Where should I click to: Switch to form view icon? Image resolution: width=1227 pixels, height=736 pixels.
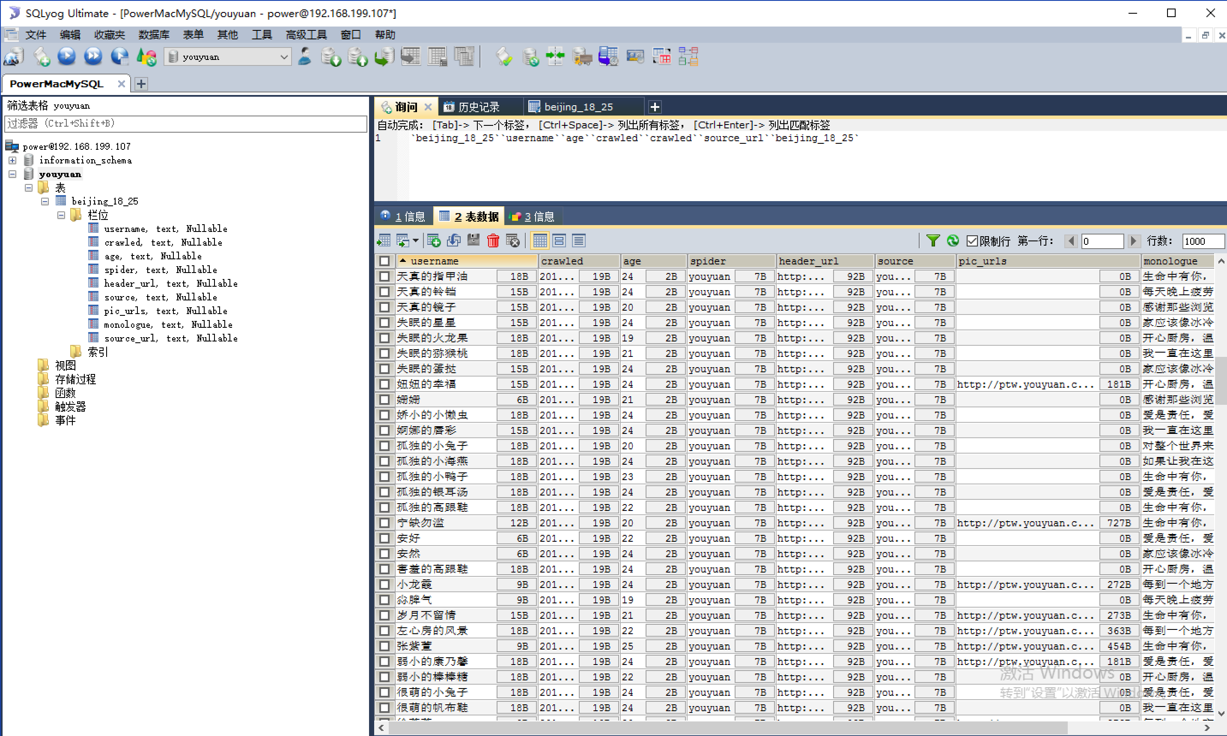click(559, 241)
